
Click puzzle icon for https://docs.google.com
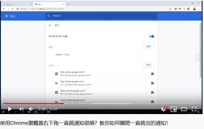pos(152,92)
